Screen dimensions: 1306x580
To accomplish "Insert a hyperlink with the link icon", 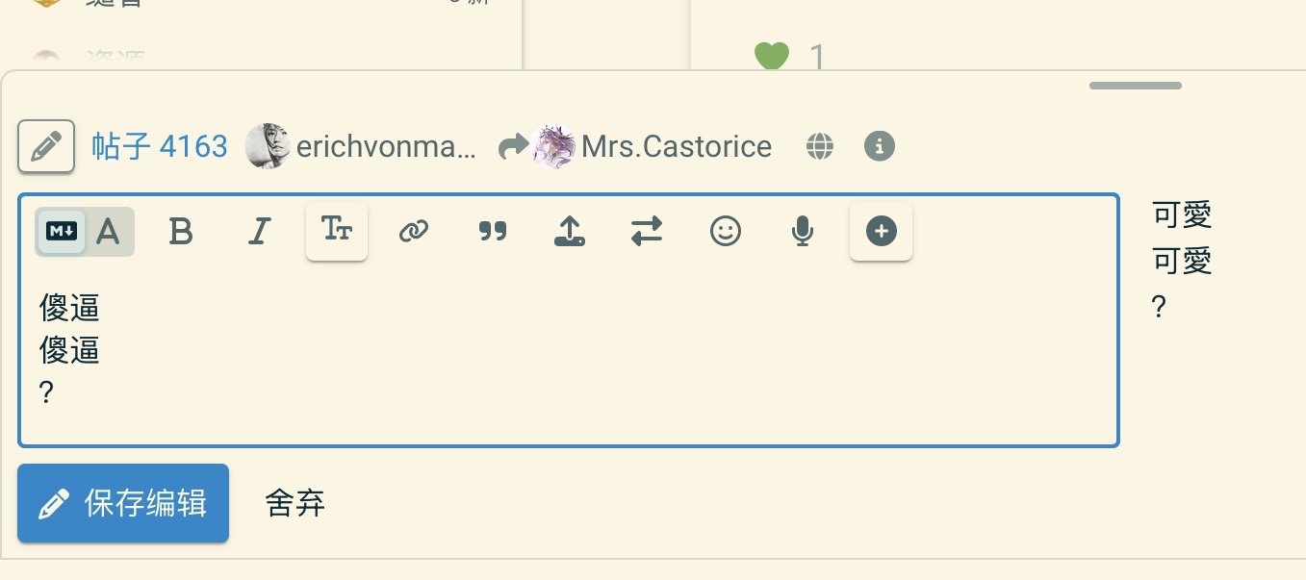I will (x=414, y=232).
